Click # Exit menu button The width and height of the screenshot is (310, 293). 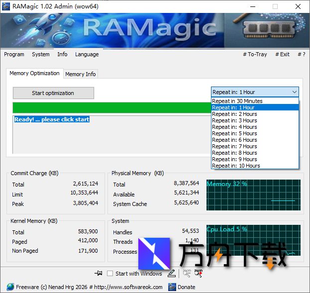(x=282, y=54)
